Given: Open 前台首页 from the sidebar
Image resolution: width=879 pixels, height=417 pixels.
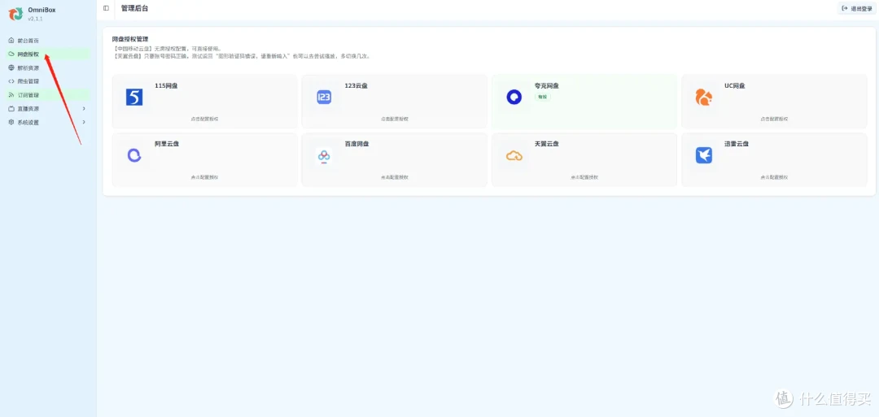Looking at the screenshot, I should (x=28, y=41).
